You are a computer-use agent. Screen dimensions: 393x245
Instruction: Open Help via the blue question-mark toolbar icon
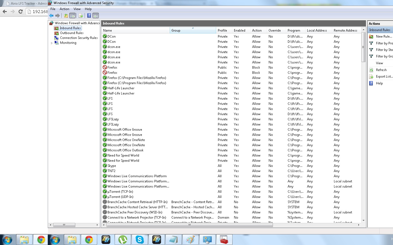pyautogui.click(x=89, y=16)
